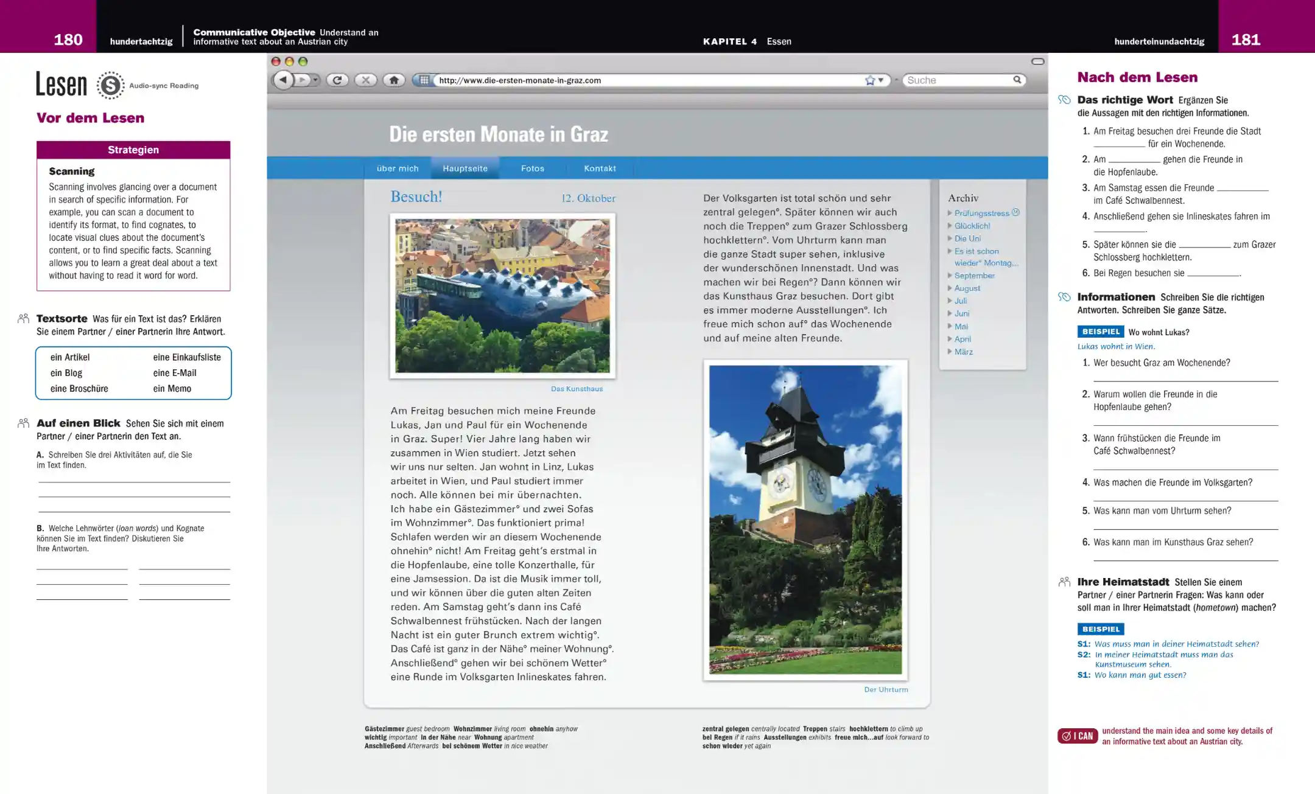Click the browser back arrow button

[x=283, y=80]
